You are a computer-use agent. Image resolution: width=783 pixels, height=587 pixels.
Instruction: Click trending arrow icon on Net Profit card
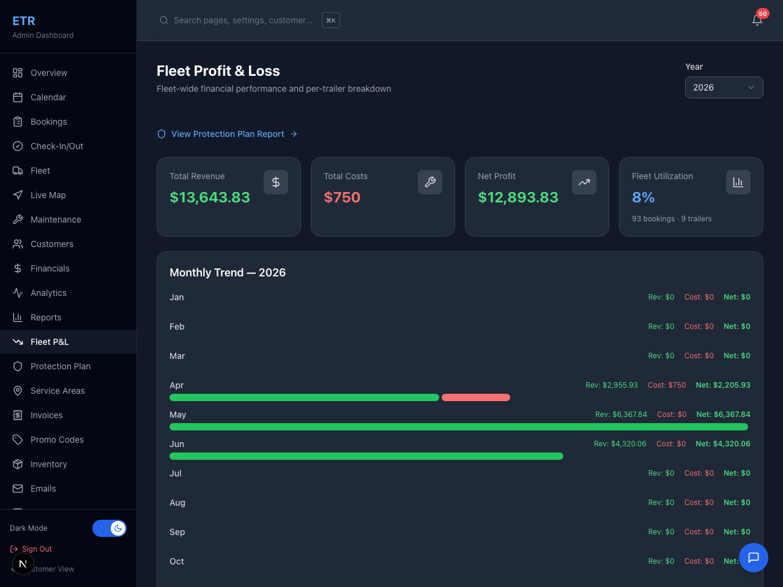tap(584, 182)
